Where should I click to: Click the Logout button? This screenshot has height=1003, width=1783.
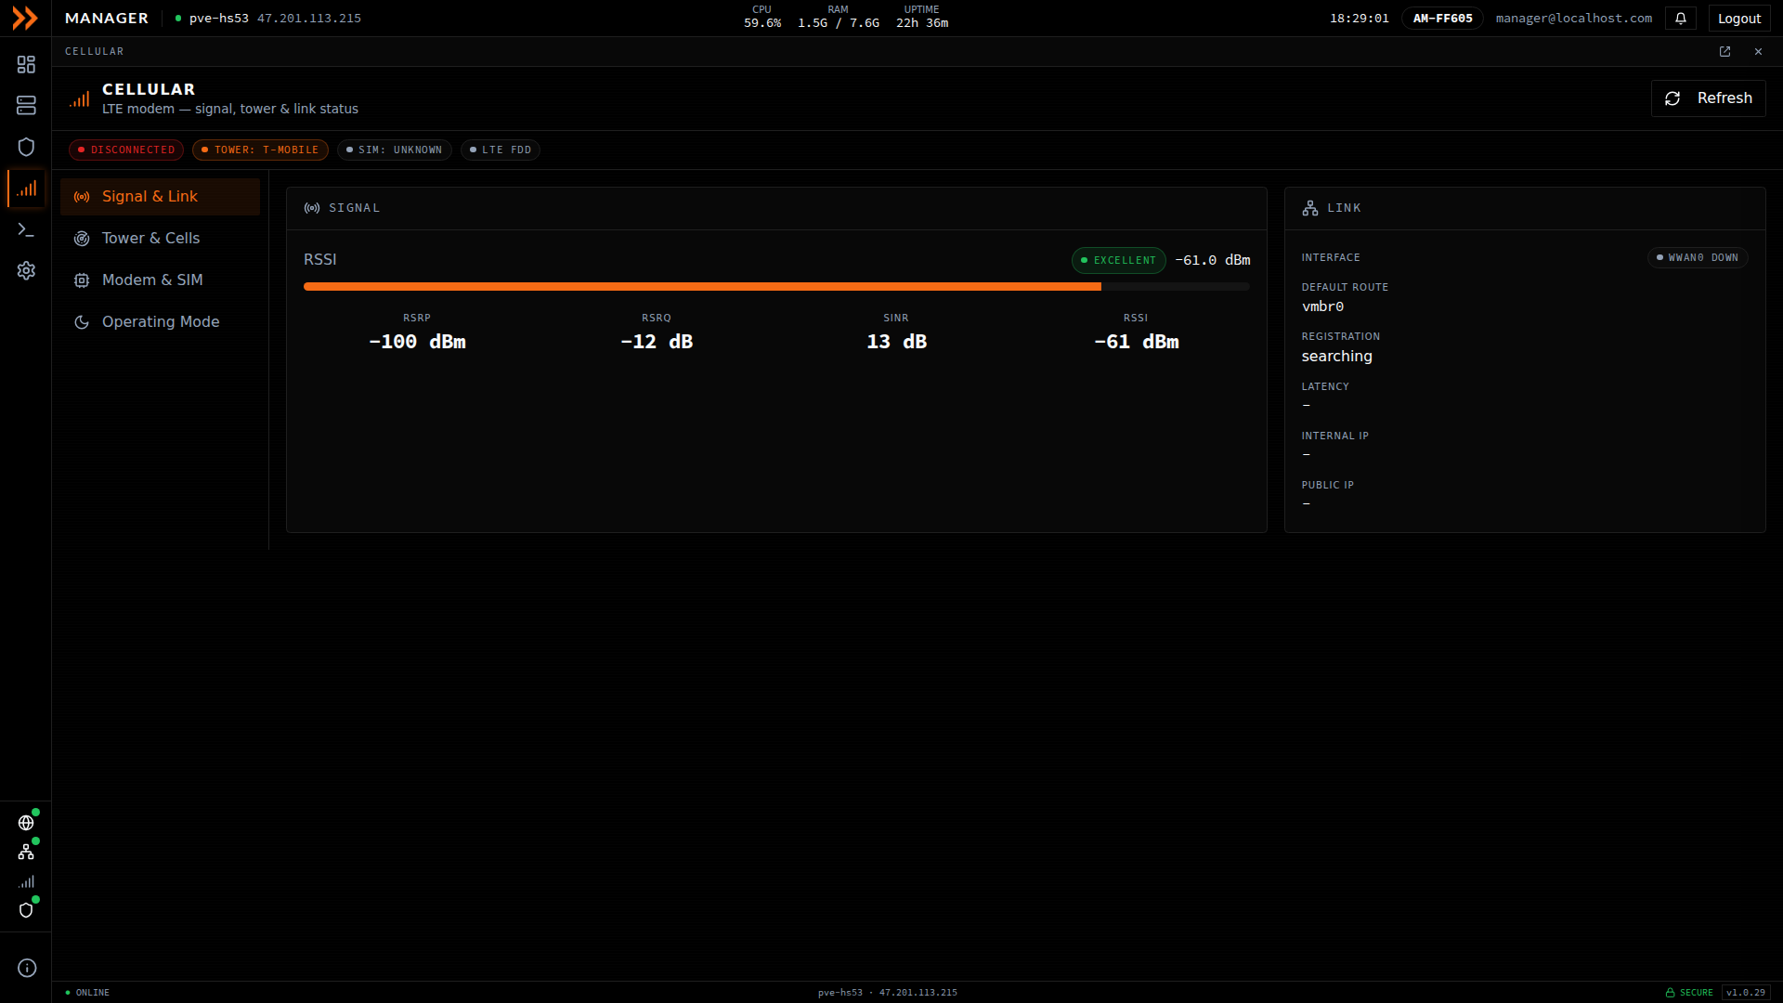tap(1738, 18)
